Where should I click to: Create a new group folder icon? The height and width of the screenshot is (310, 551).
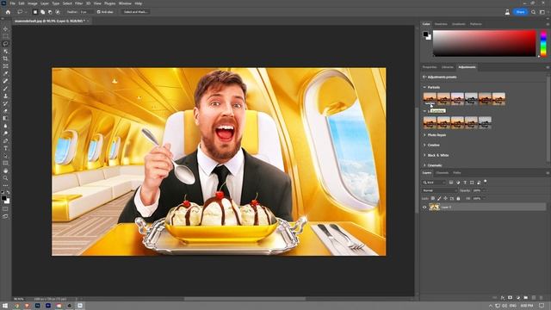point(526,298)
